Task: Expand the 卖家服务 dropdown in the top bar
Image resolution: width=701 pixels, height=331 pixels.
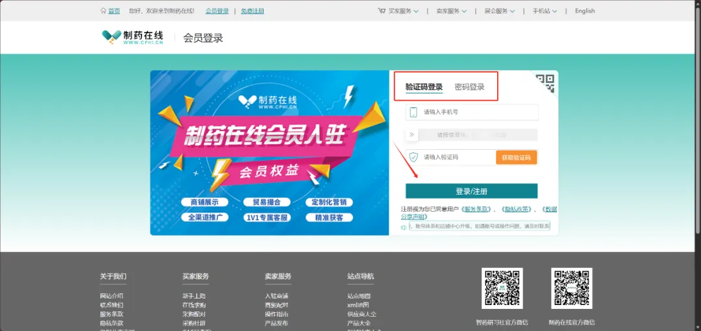Action: 452,11
